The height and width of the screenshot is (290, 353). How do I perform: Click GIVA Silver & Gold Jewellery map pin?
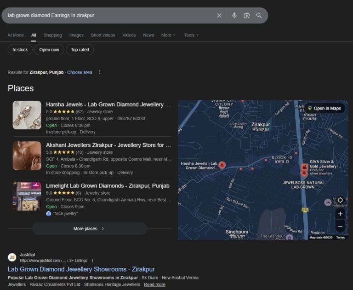[304, 167]
